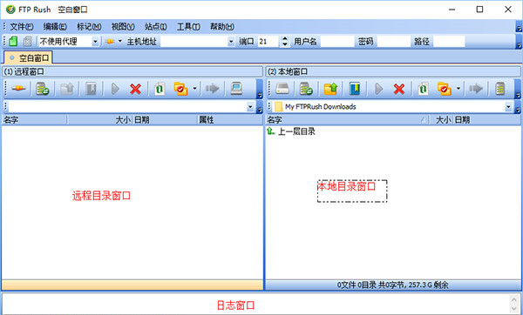Open the 站点 menu
This screenshot has width=523, height=315.
click(155, 27)
